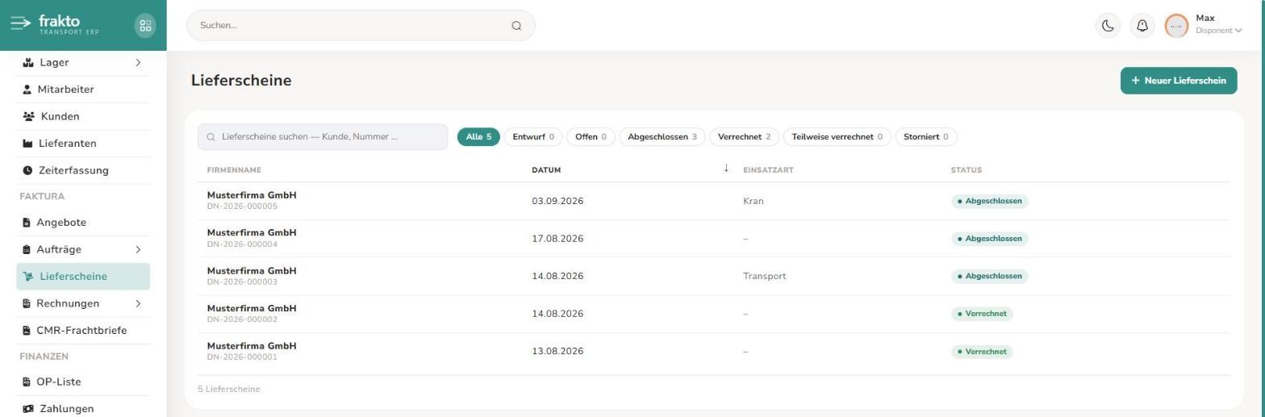Viewport: 1265px width, 417px height.
Task: Click the Kran Einsatzart cell
Action: pos(754,201)
